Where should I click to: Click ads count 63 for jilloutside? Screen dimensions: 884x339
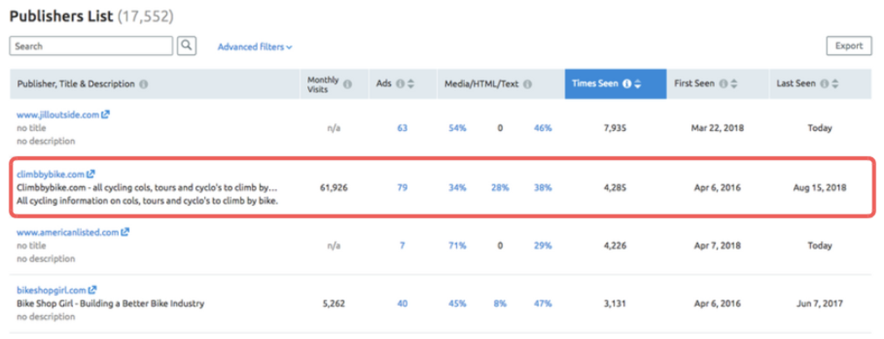coord(402,128)
